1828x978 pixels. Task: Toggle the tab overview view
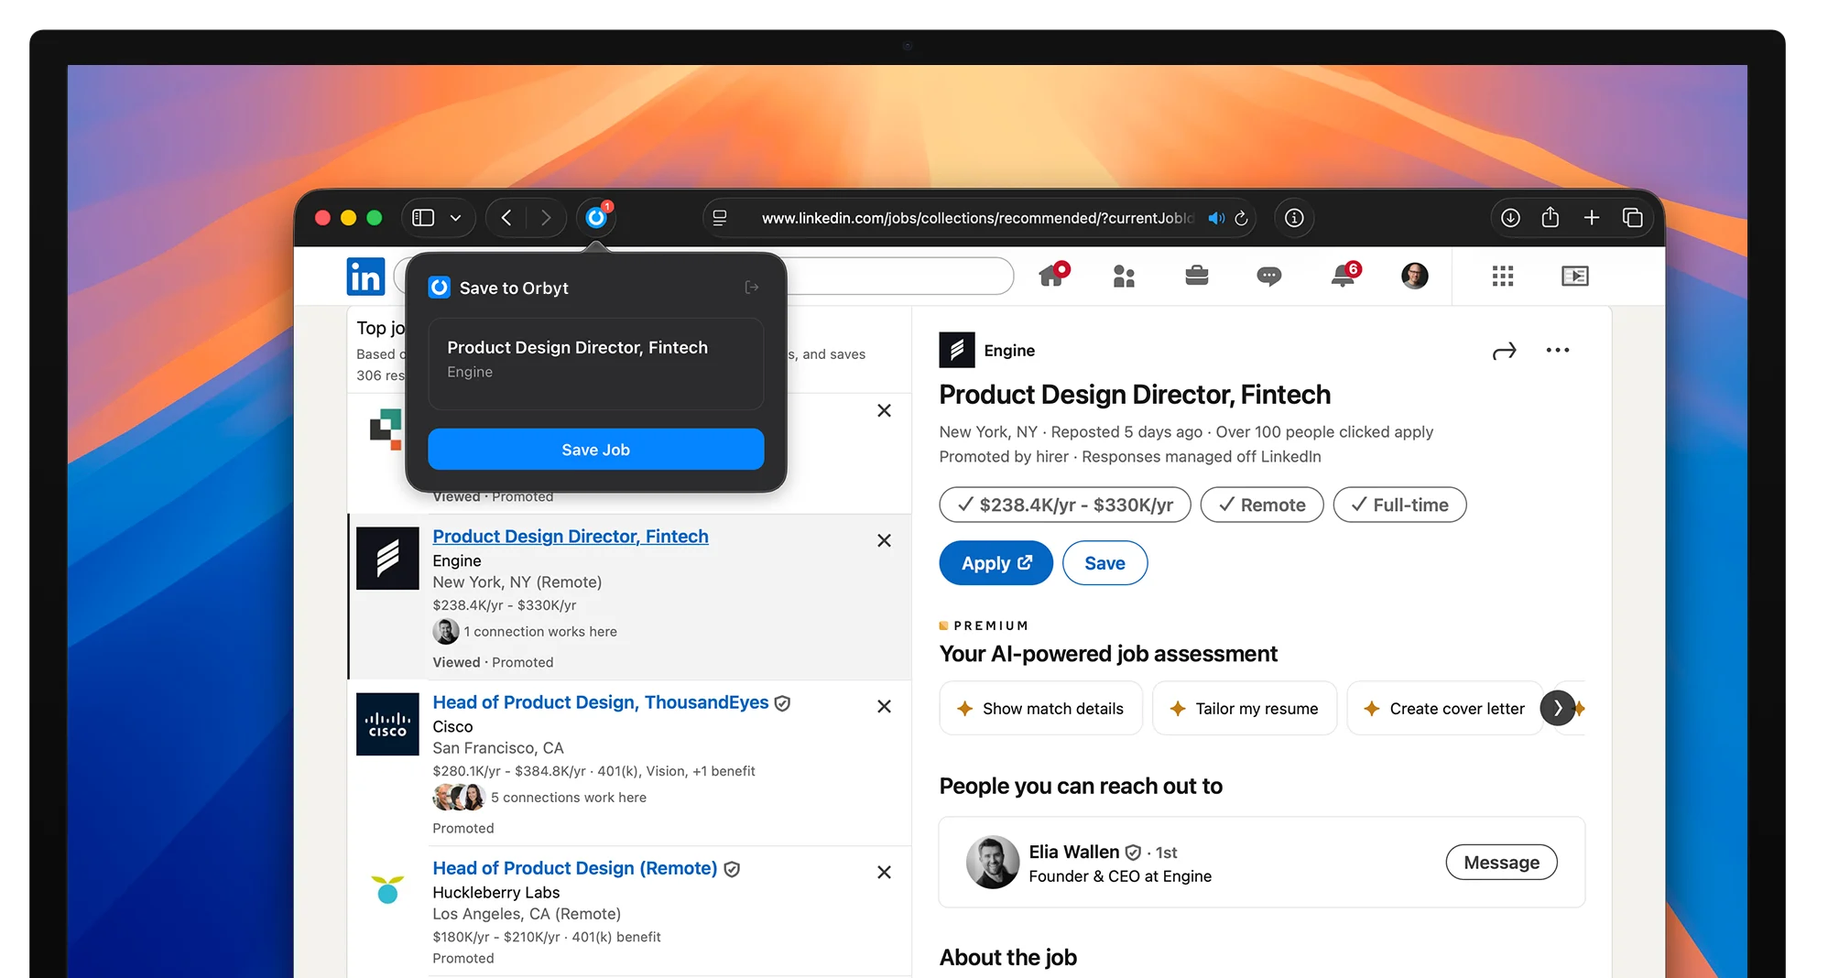coord(1633,218)
